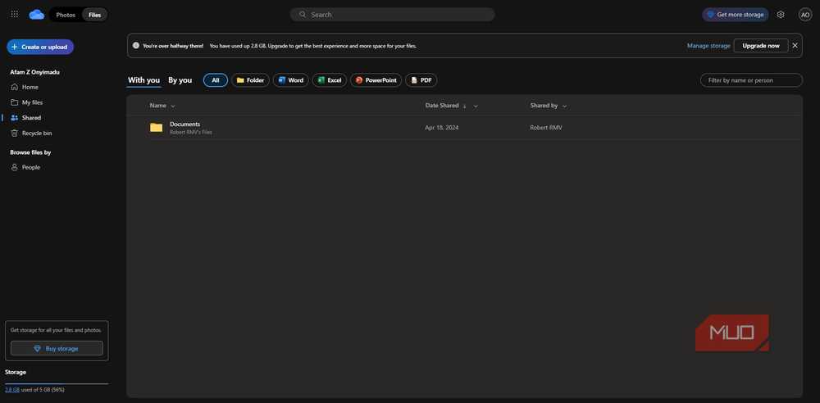Expand the Date Shared column dropdown
Screen dimensions: 820x403
pyautogui.click(x=476, y=106)
